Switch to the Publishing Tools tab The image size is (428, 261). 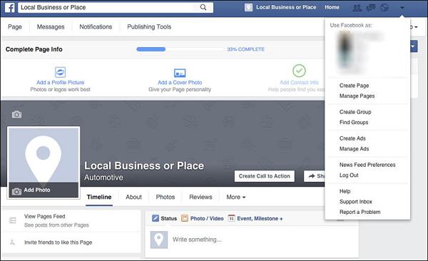(149, 27)
